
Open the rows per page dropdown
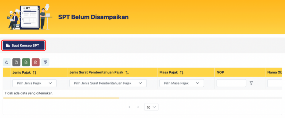(151, 107)
